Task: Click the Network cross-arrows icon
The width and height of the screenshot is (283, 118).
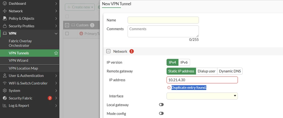Action: click(5, 11)
